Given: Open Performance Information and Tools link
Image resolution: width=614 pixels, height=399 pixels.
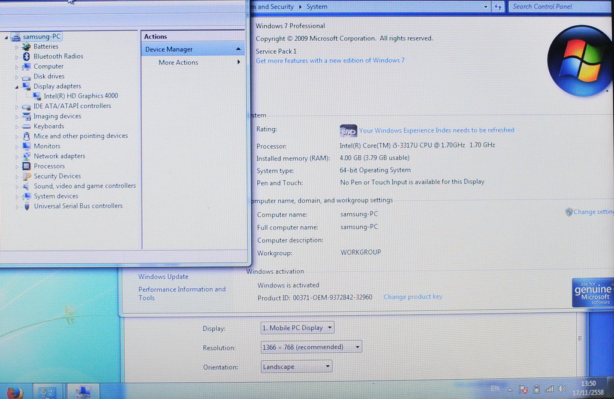Looking at the screenshot, I should (182, 294).
